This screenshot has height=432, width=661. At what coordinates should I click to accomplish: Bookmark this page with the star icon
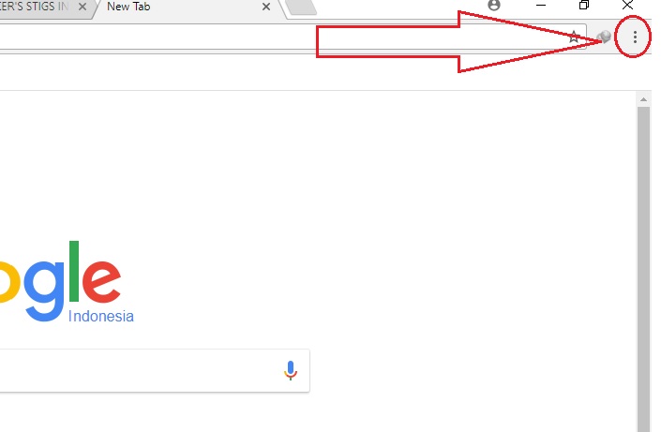point(574,37)
